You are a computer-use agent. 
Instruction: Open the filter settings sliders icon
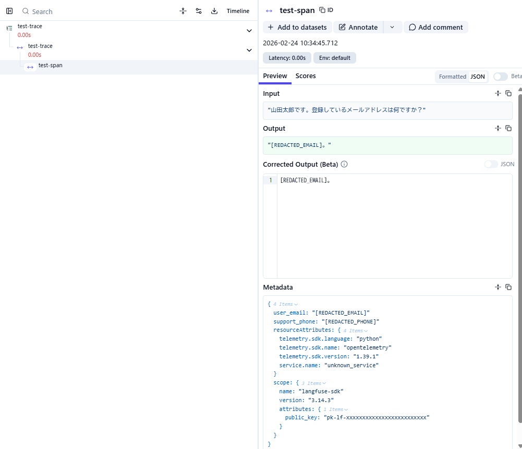point(199,11)
